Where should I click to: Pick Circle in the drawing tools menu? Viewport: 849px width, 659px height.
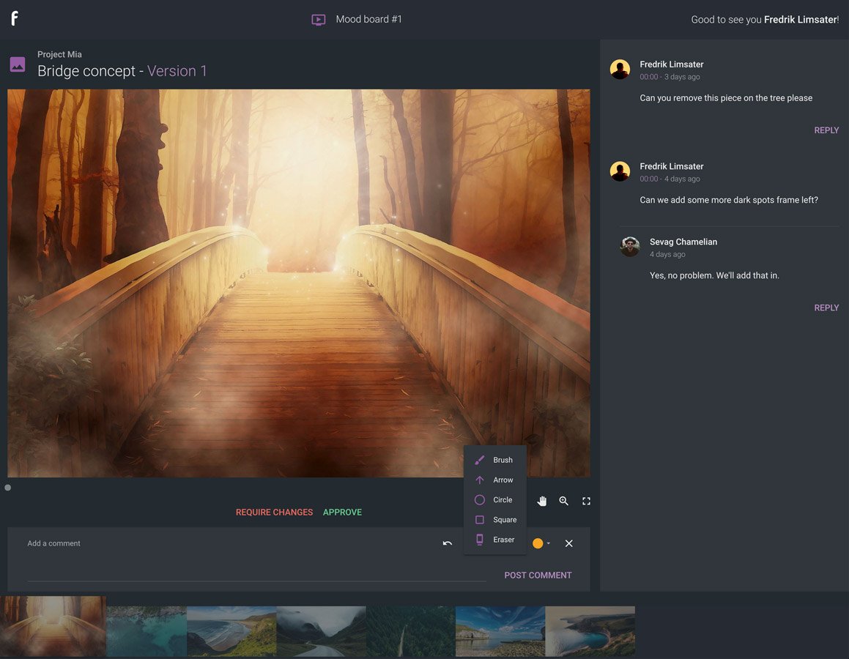(495, 500)
